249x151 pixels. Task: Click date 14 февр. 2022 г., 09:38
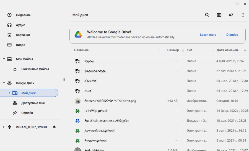point(232,111)
